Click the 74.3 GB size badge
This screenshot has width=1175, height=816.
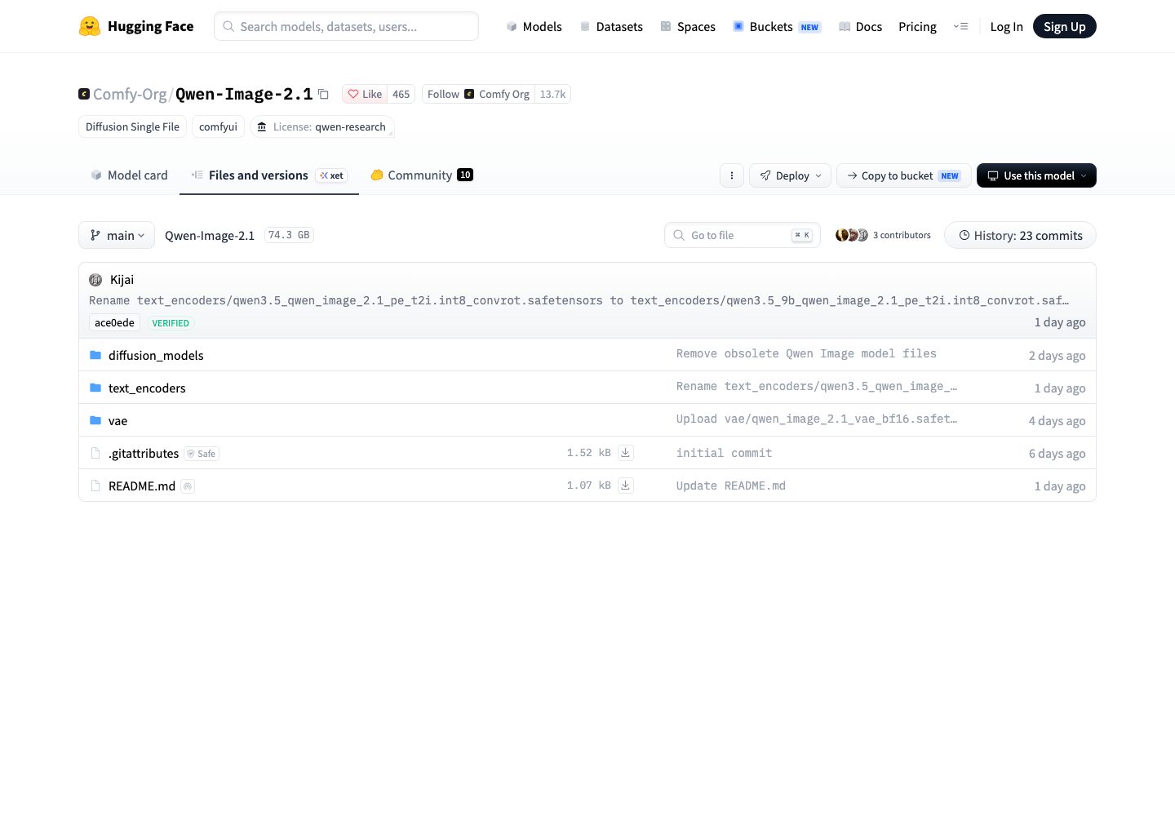click(289, 235)
